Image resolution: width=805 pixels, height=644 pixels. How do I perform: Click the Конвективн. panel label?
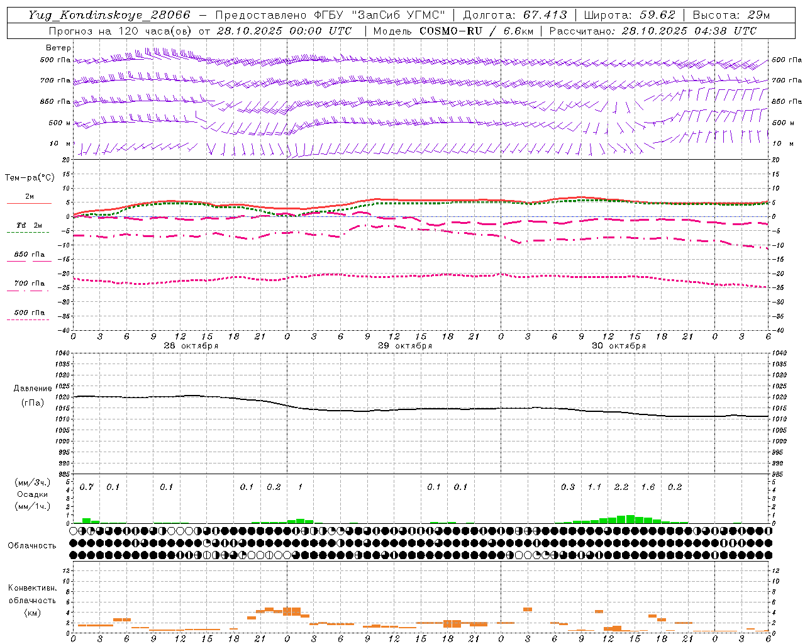[x=32, y=588]
